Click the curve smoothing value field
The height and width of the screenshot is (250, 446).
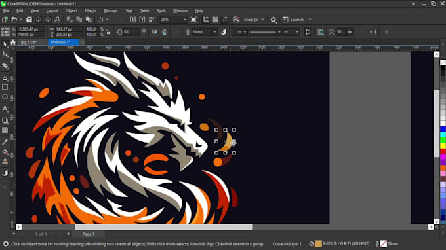pos(341,32)
